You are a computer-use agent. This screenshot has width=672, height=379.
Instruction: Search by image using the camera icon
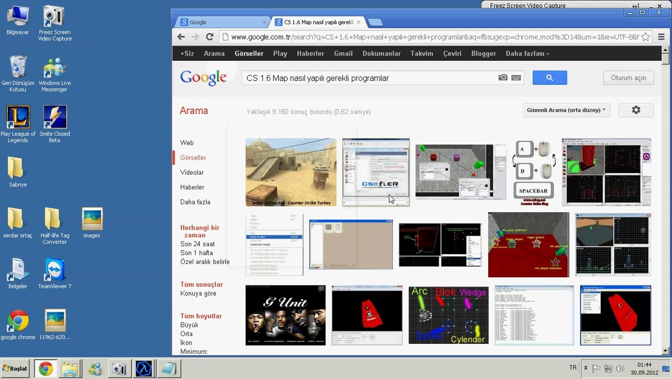pos(503,78)
